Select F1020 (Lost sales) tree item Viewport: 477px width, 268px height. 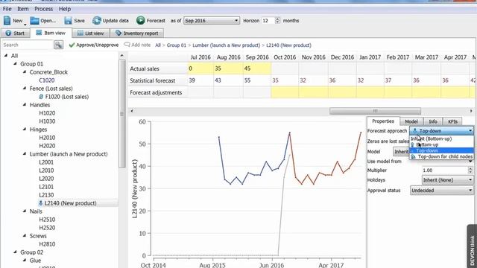click(67, 97)
